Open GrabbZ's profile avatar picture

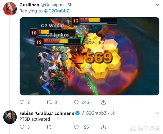click(x=10, y=117)
